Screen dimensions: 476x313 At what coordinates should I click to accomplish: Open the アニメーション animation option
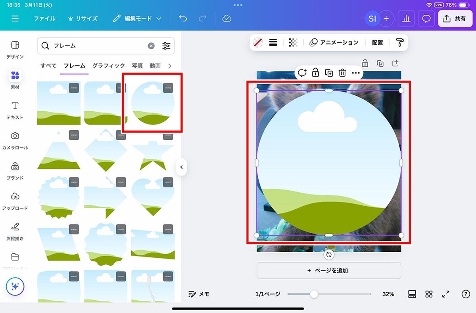coord(334,43)
